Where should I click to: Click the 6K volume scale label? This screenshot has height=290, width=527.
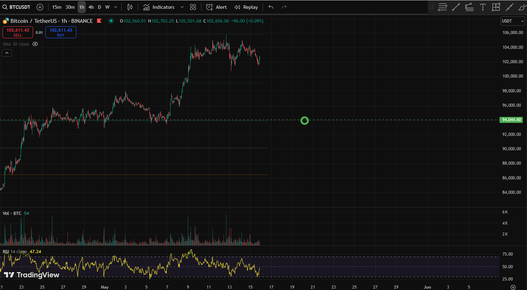(505, 212)
